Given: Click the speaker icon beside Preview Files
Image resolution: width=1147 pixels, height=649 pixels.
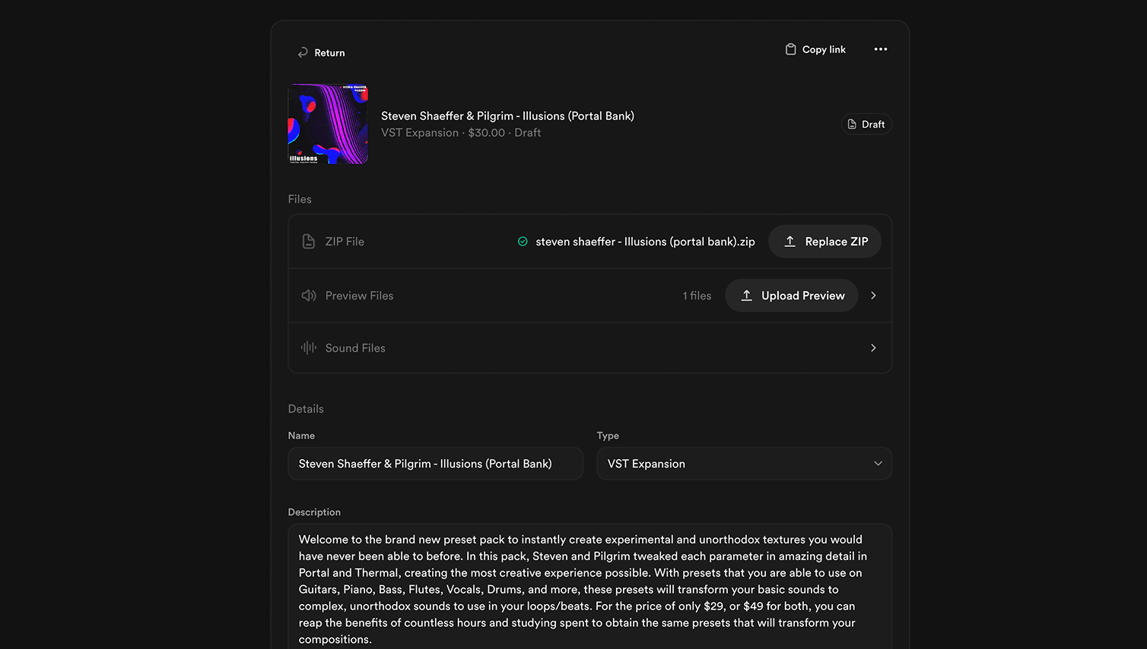Looking at the screenshot, I should (308, 295).
